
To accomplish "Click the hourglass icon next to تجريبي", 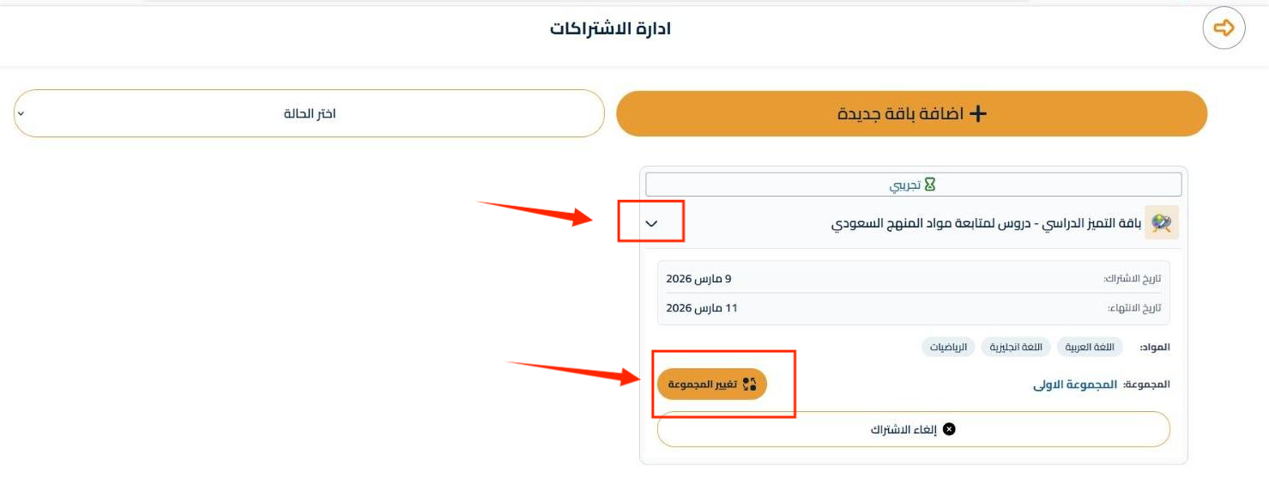I will [x=929, y=185].
